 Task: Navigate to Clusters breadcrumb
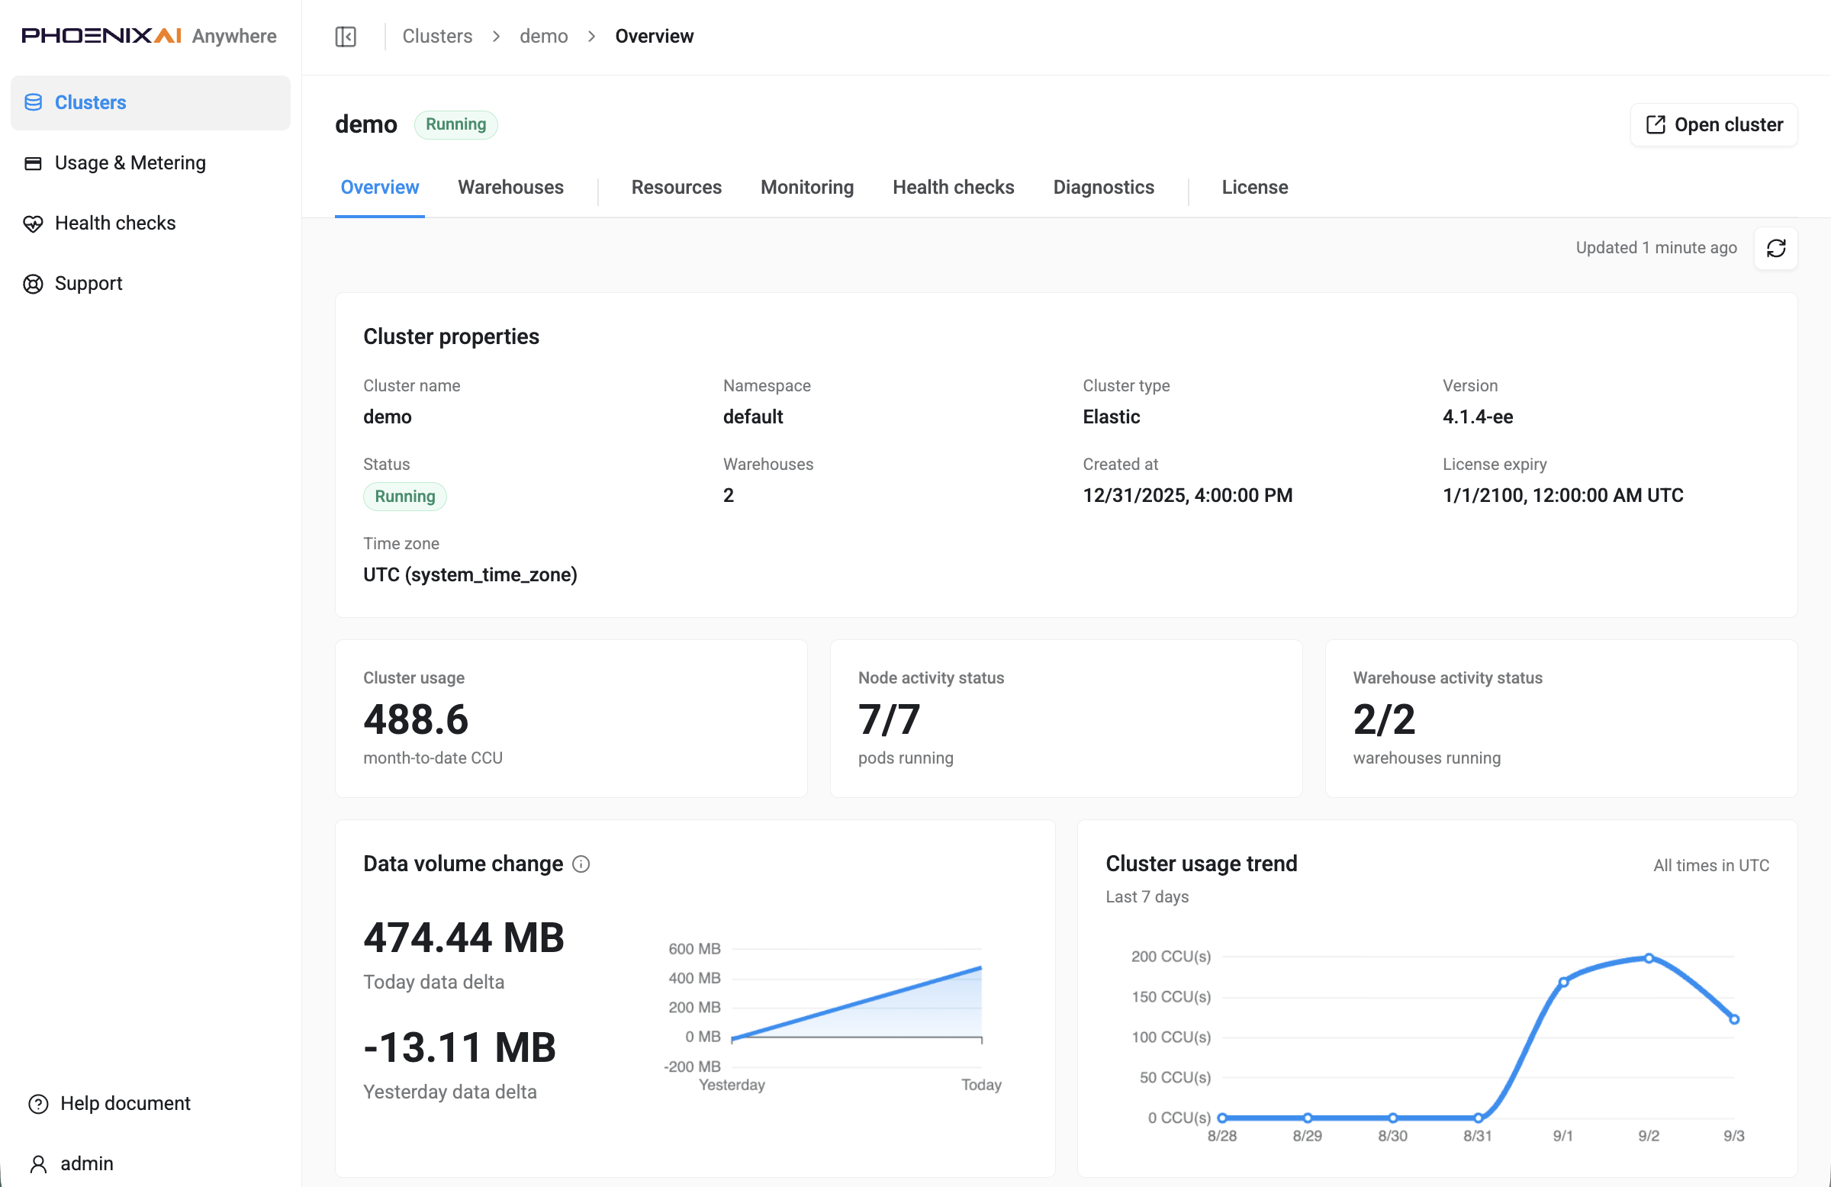click(437, 36)
